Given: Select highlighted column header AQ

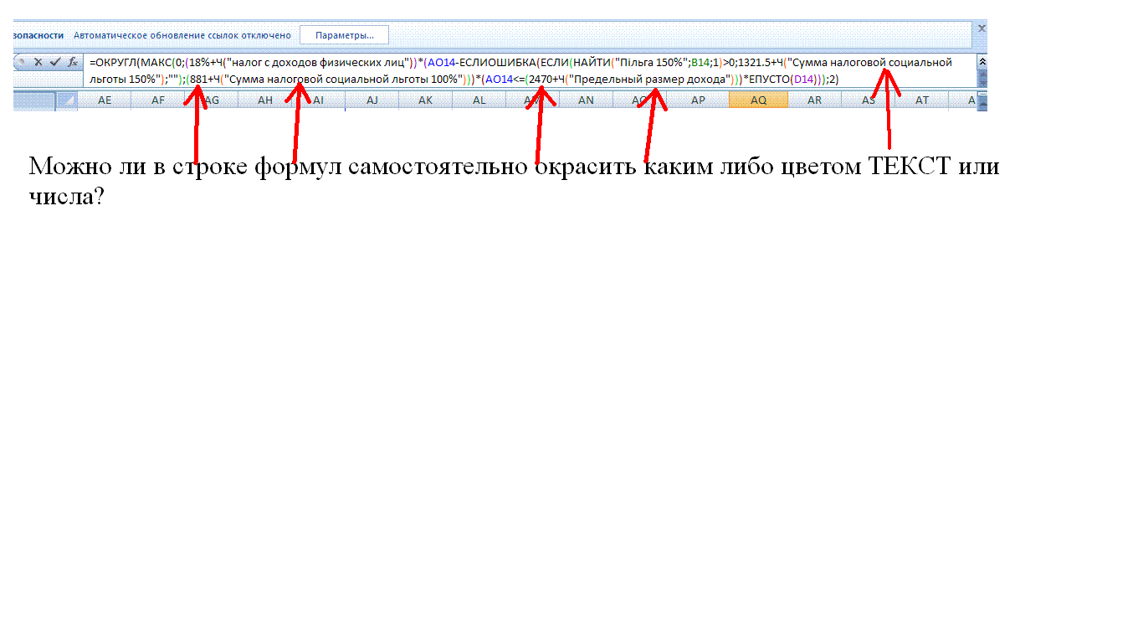Looking at the screenshot, I should pos(758,100).
